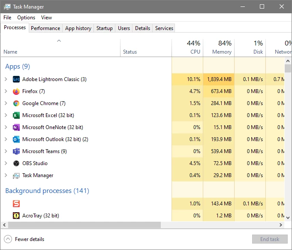Click the OBS Studio icon
The image size is (292, 250).
16,163
